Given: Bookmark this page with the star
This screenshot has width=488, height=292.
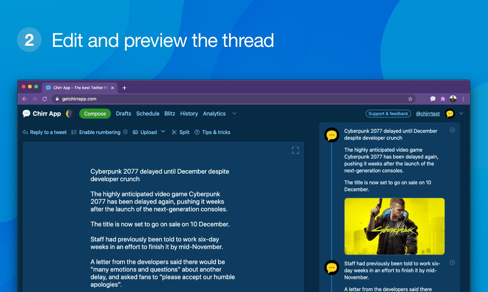Looking at the screenshot, I should [410, 99].
